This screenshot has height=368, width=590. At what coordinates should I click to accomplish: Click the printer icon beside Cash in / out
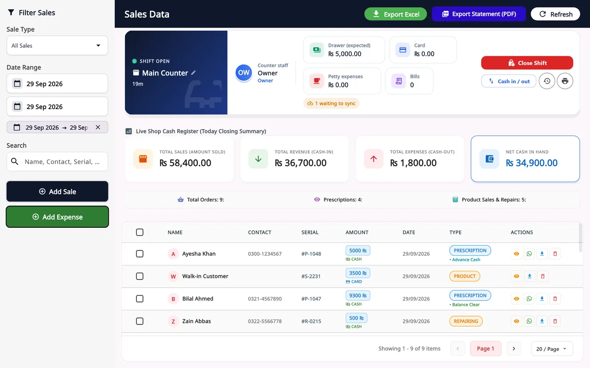[x=565, y=81]
